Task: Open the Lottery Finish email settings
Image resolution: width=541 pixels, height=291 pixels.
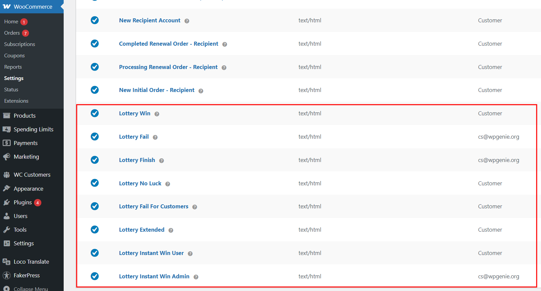Action: (x=137, y=160)
